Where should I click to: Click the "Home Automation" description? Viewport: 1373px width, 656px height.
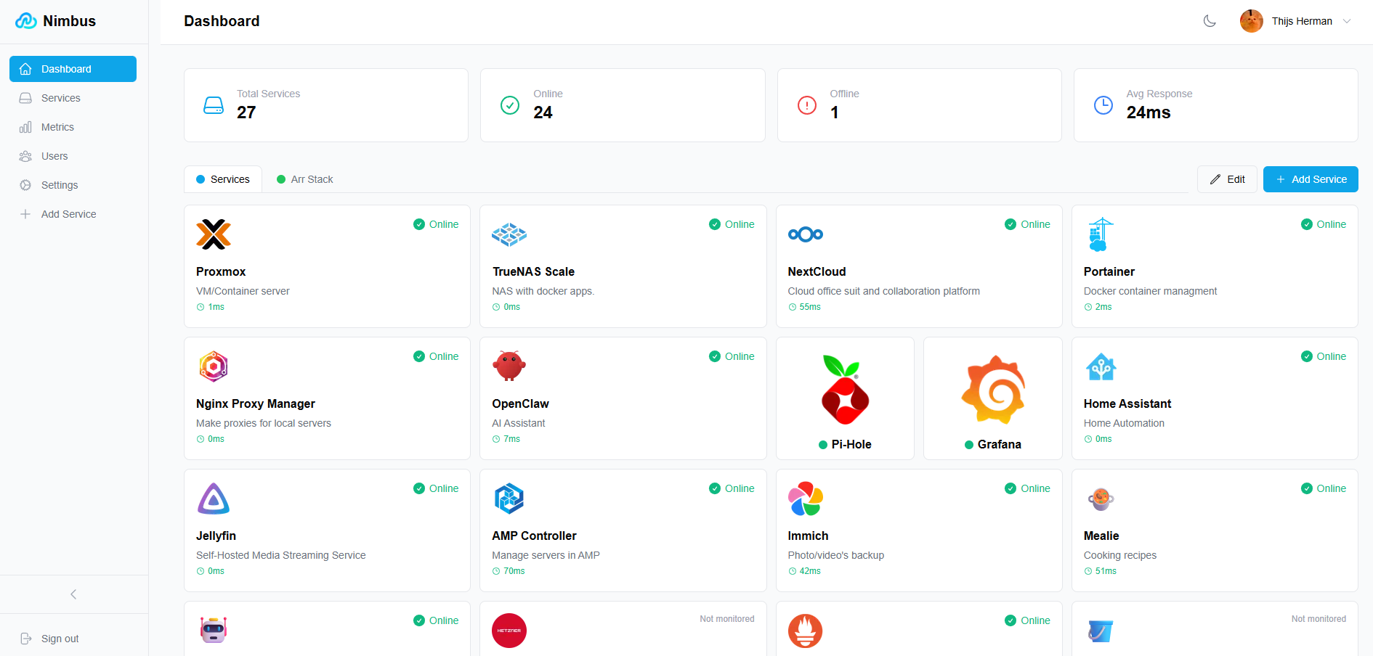pos(1124,423)
